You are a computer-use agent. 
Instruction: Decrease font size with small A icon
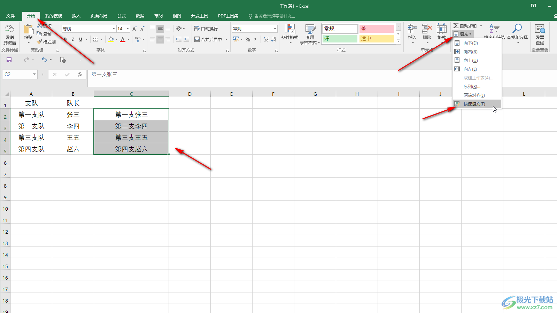[142, 29]
